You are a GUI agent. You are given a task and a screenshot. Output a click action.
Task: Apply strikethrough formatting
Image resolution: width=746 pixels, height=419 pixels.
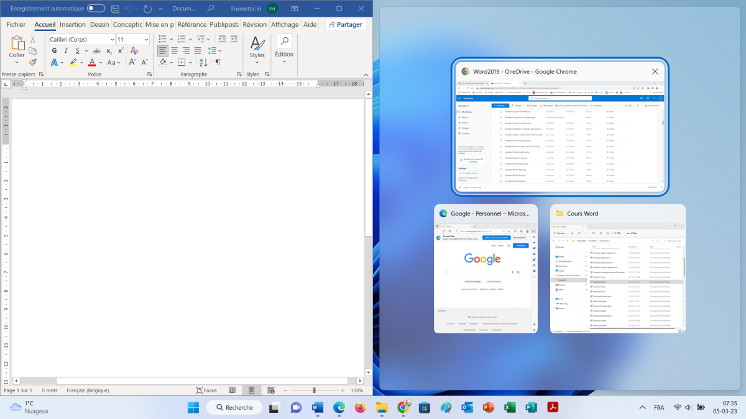coord(94,51)
